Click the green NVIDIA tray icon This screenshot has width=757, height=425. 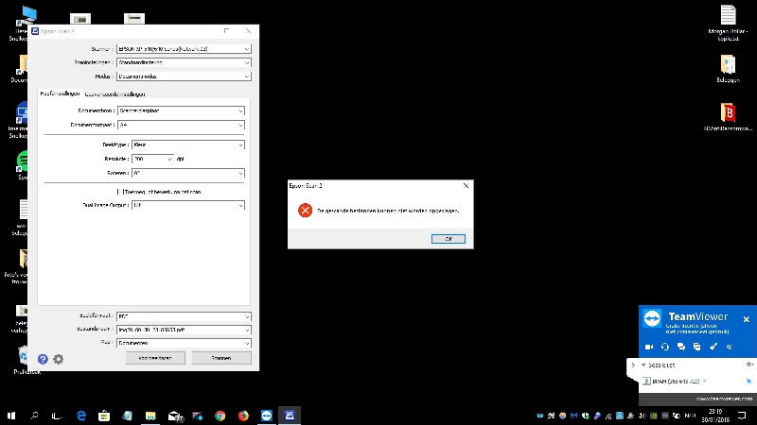654,416
